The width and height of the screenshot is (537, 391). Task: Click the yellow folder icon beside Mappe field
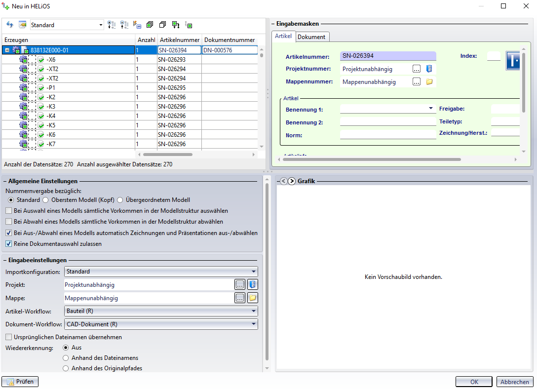(253, 298)
